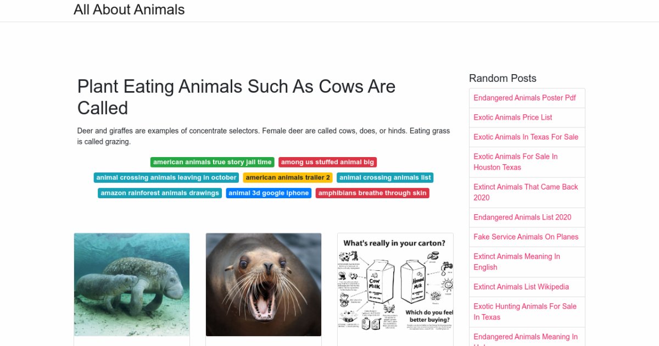Open Fake Service Animals On Planes post
Screen dimensions: 659x346
coord(526,237)
